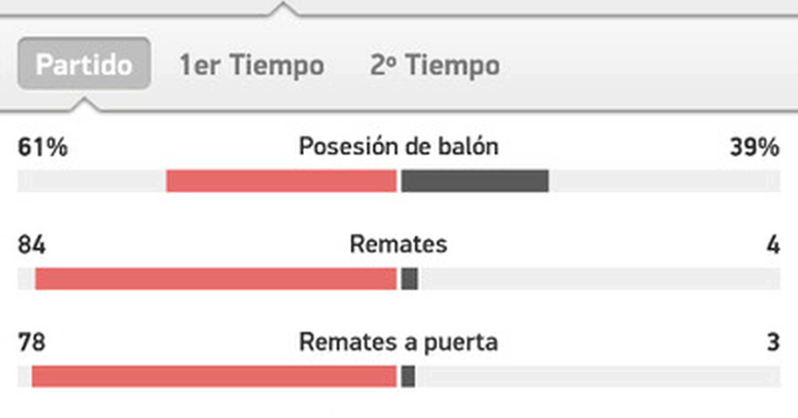Viewport: 798px width, 418px height.
Task: Select the Partido tab
Action: (x=84, y=64)
